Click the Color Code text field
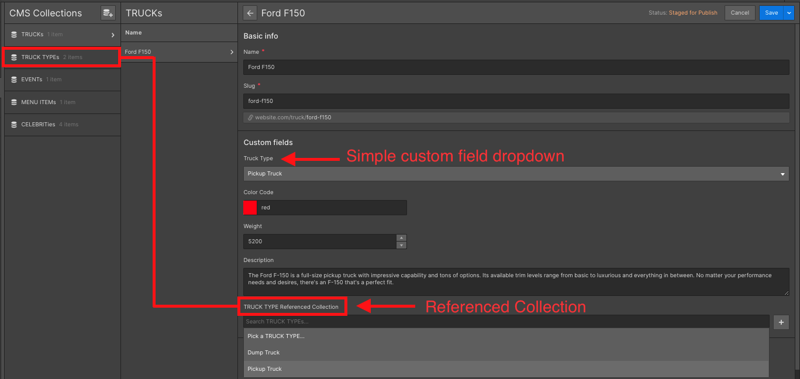Screen dimensions: 800x379 coord(332,208)
